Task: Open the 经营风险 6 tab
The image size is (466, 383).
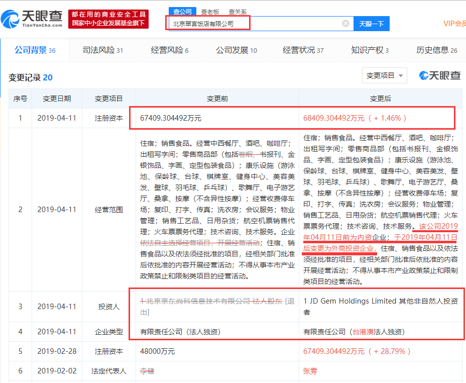Action: coord(169,50)
